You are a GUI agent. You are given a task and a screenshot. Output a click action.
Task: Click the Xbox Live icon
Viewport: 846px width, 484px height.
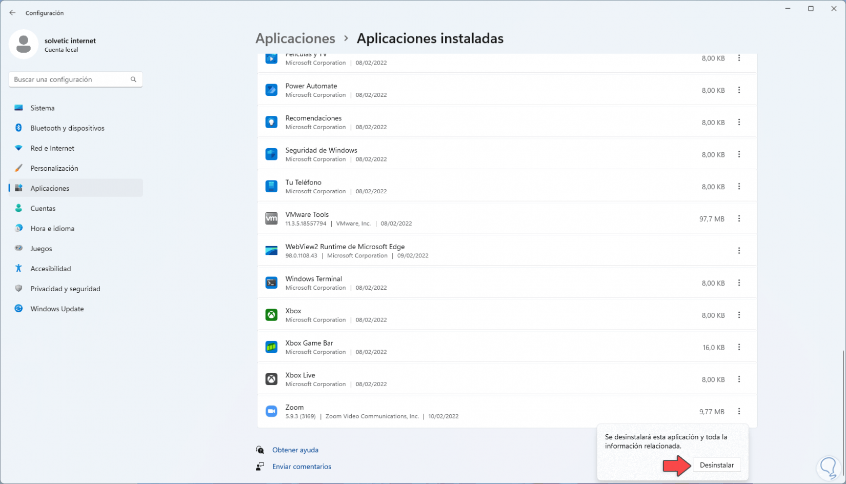pyautogui.click(x=271, y=379)
